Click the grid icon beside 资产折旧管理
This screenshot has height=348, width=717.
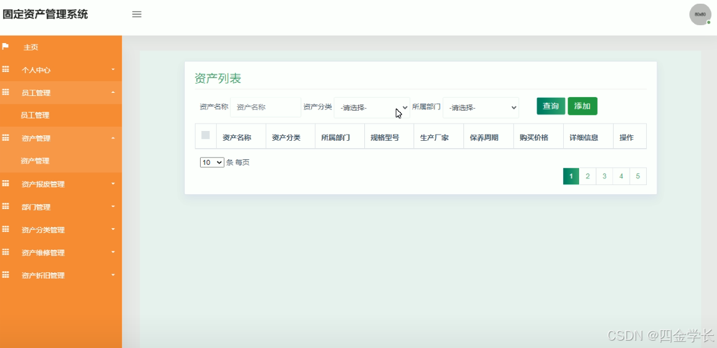6,275
